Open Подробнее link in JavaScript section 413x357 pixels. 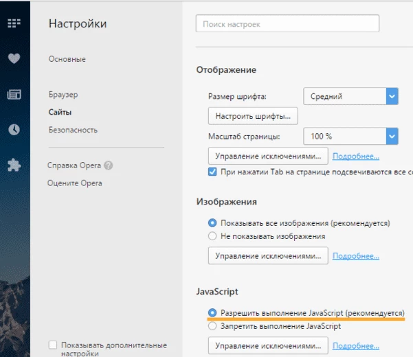(x=355, y=346)
